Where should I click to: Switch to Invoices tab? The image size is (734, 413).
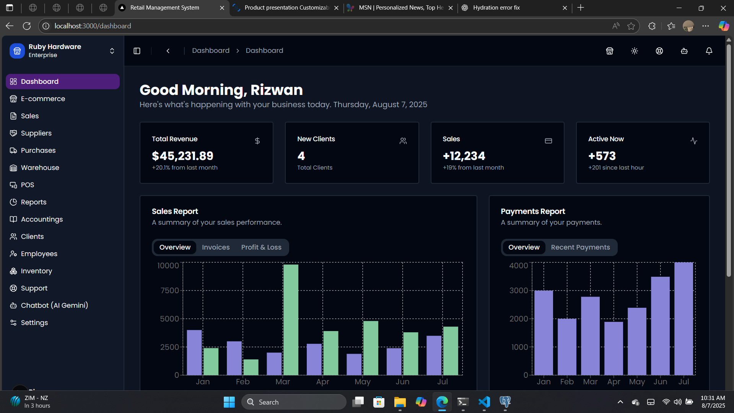click(x=216, y=247)
